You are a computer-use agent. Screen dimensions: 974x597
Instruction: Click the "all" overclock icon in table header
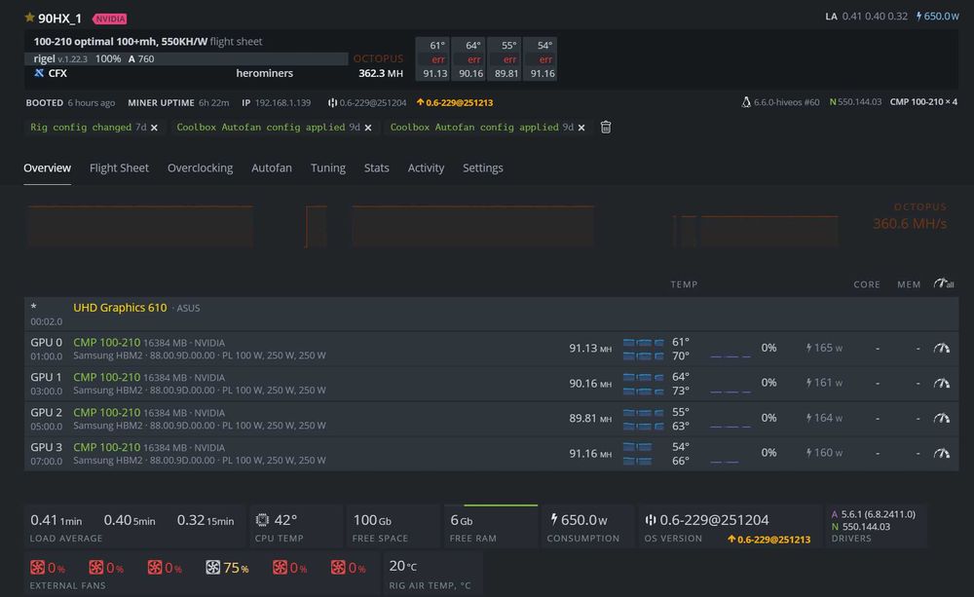(x=943, y=284)
